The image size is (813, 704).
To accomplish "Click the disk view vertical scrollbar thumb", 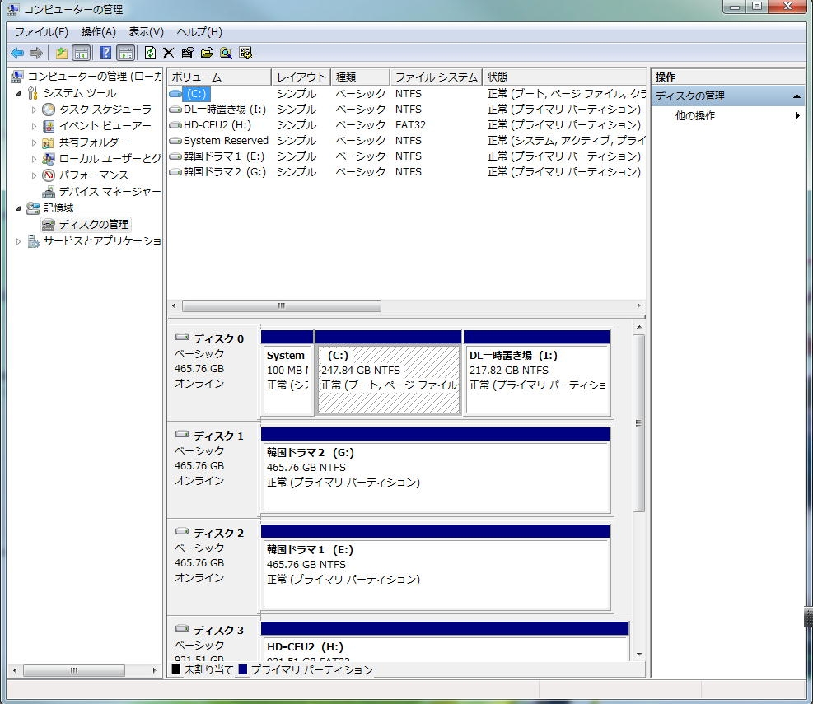I will pyautogui.click(x=639, y=423).
